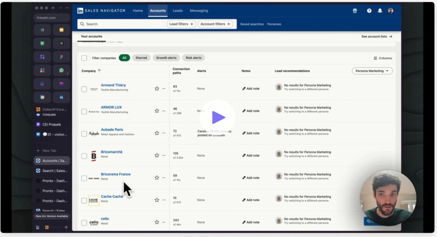Check the Aubade Paris row checkbox
The height and width of the screenshot is (237, 437).
(x=84, y=134)
